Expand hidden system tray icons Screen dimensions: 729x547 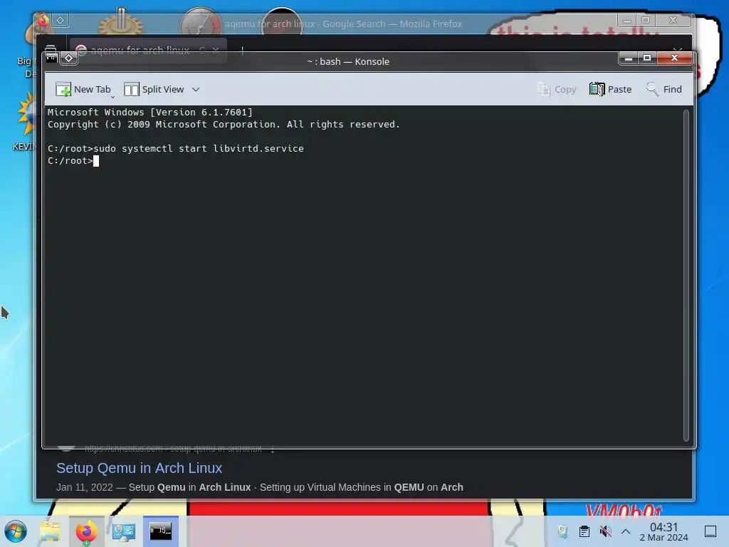click(x=626, y=531)
